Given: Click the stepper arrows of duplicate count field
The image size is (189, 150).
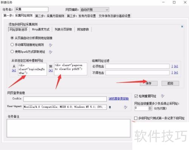Looking at the screenshot, I should (x=150, y=108).
